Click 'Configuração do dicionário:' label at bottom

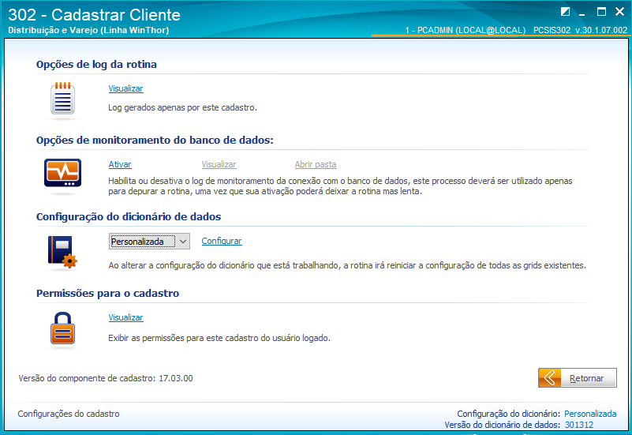pyautogui.click(x=509, y=414)
